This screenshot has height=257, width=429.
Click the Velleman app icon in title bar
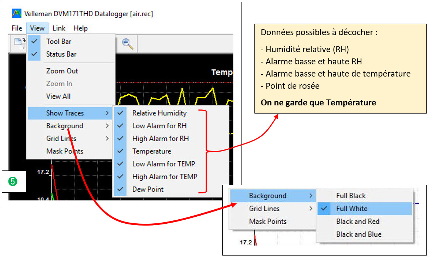pyautogui.click(x=17, y=14)
